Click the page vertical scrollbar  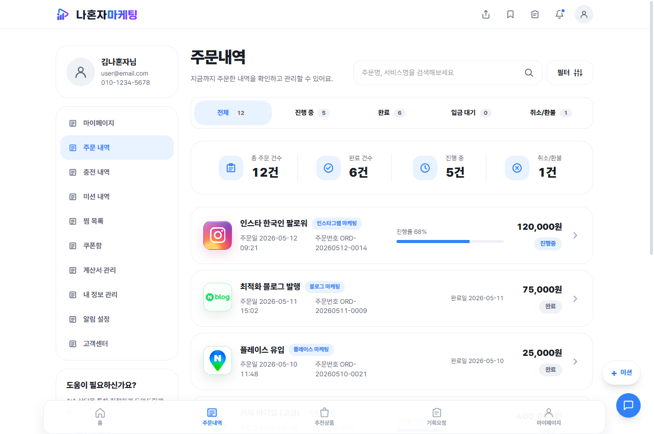[x=651, y=128]
